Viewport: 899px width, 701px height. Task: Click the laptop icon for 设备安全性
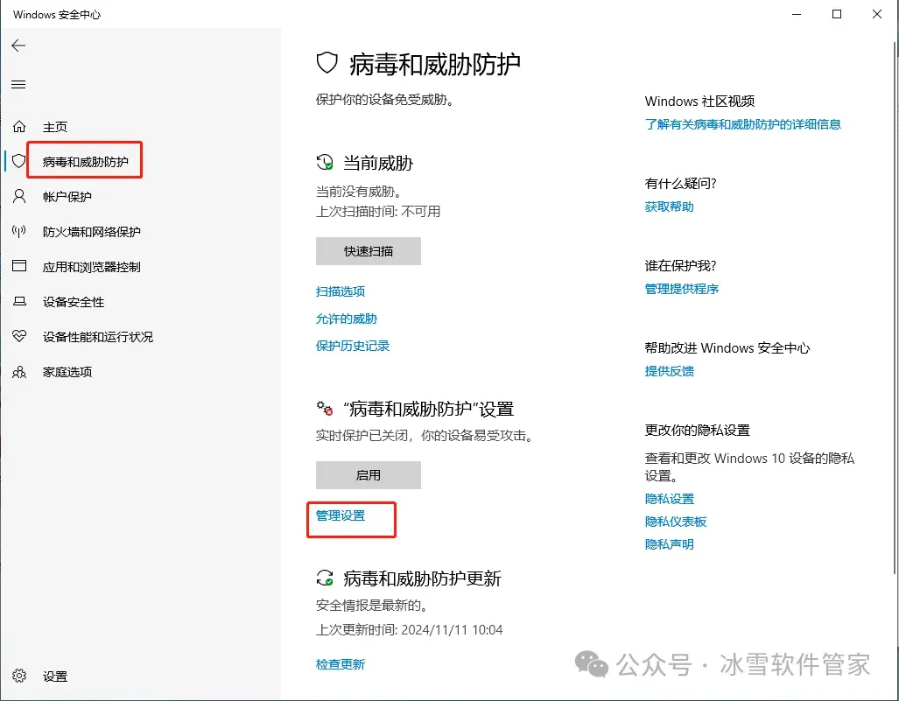19,302
